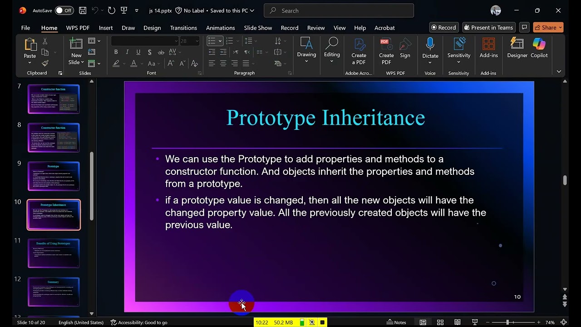The height and width of the screenshot is (327, 581).
Task: Open the Slide Layout dropdown
Action: click(94, 41)
